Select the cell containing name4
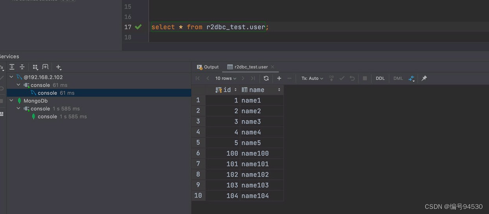This screenshot has width=489, height=214. pos(262,132)
